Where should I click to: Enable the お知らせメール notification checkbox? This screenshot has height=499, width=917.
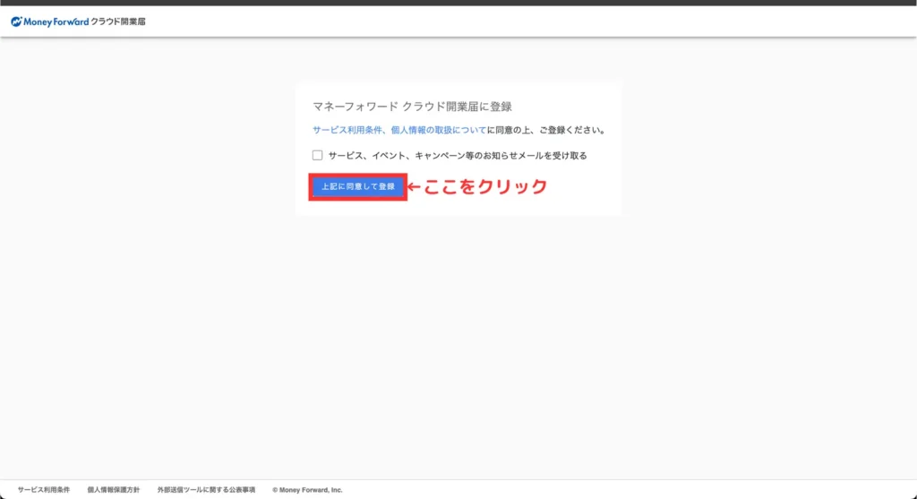(317, 155)
